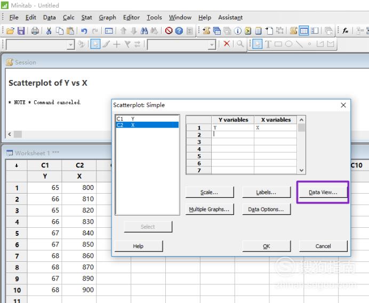Open the Show Session Folder icon

tap(206, 31)
